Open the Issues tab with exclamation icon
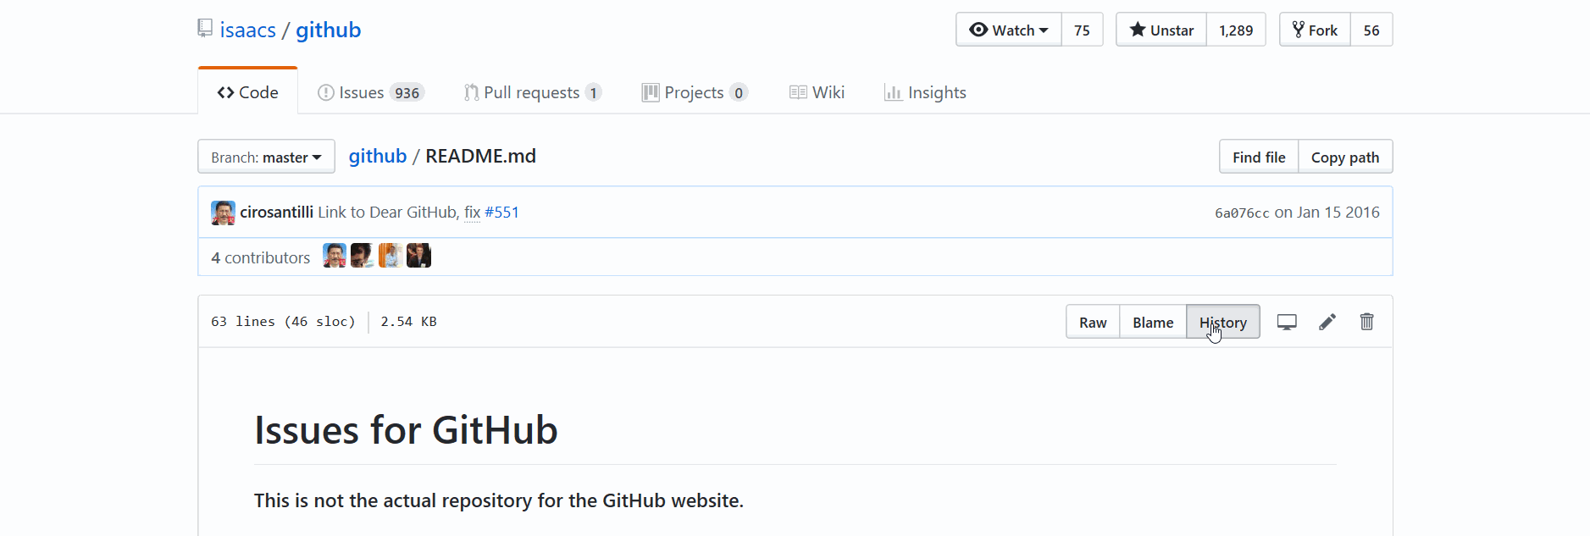 [x=325, y=92]
